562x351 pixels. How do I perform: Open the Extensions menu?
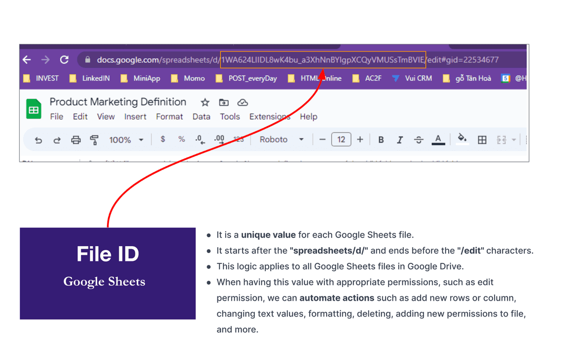270,117
